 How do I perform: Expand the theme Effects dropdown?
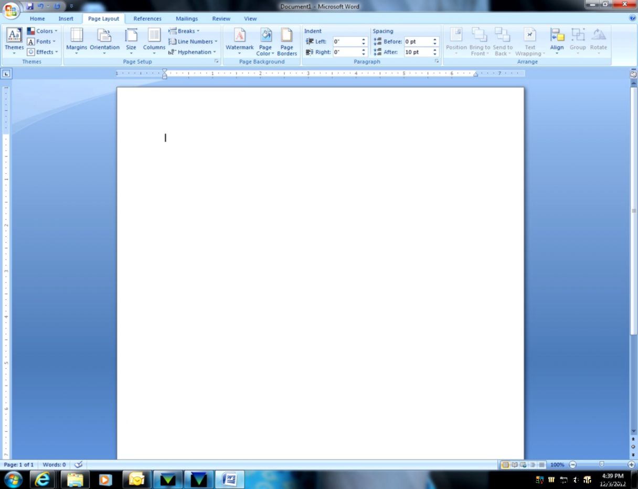click(42, 52)
